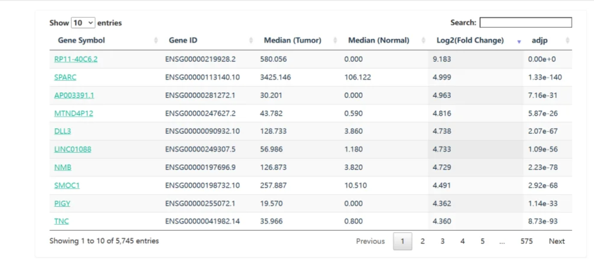Toggle Median (Normal) sort icon

tap(423, 41)
